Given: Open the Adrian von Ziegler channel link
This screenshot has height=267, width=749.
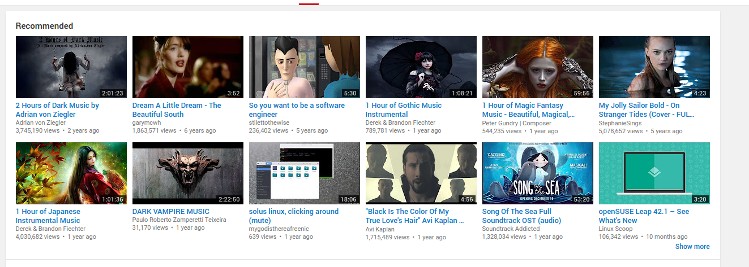Looking at the screenshot, I should click(x=41, y=122).
